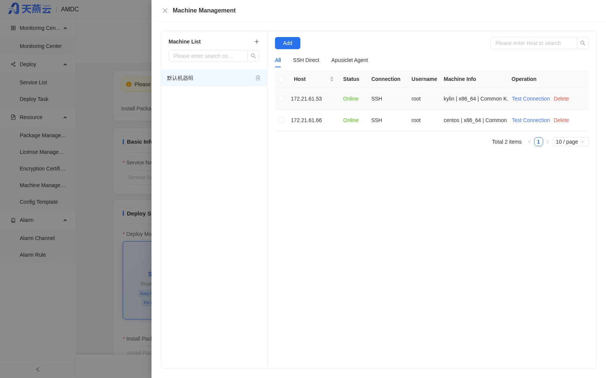The width and height of the screenshot is (606, 378).
Task: Delete the host 172.21.61.53
Action: coord(561,99)
